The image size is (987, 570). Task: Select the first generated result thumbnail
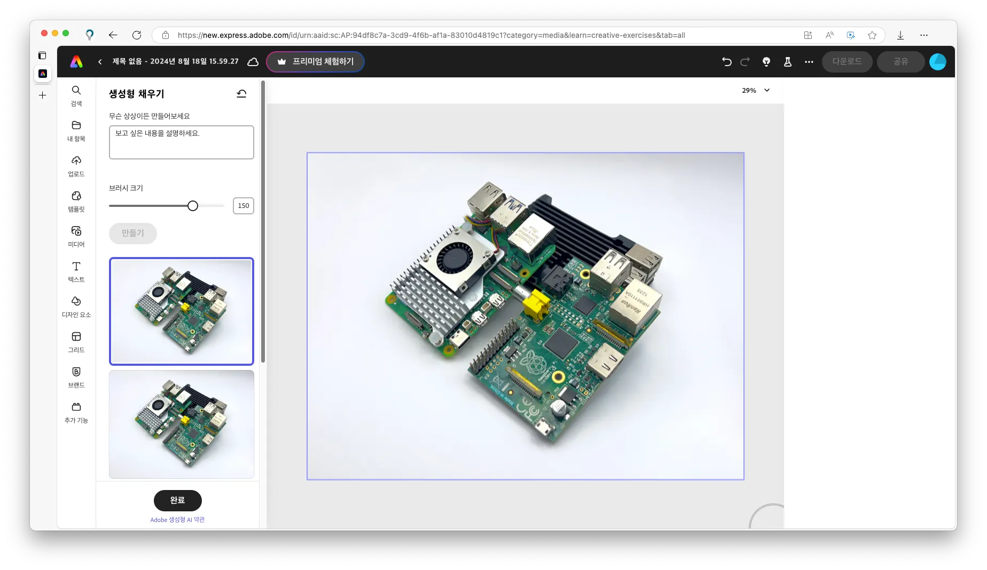(x=182, y=311)
